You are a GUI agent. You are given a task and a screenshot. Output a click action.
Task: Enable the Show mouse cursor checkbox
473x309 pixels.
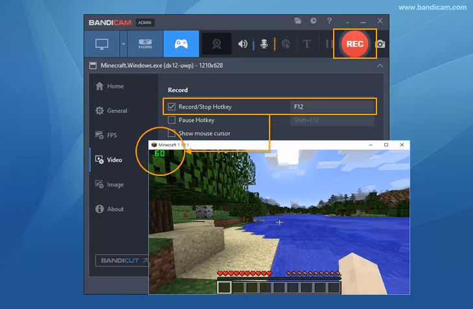click(172, 133)
